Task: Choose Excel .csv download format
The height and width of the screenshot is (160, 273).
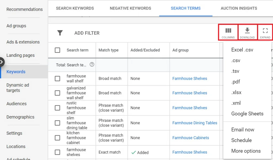Action: tap(242, 50)
